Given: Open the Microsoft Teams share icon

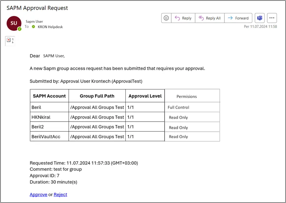Looking at the screenshot, I should click(x=260, y=18).
